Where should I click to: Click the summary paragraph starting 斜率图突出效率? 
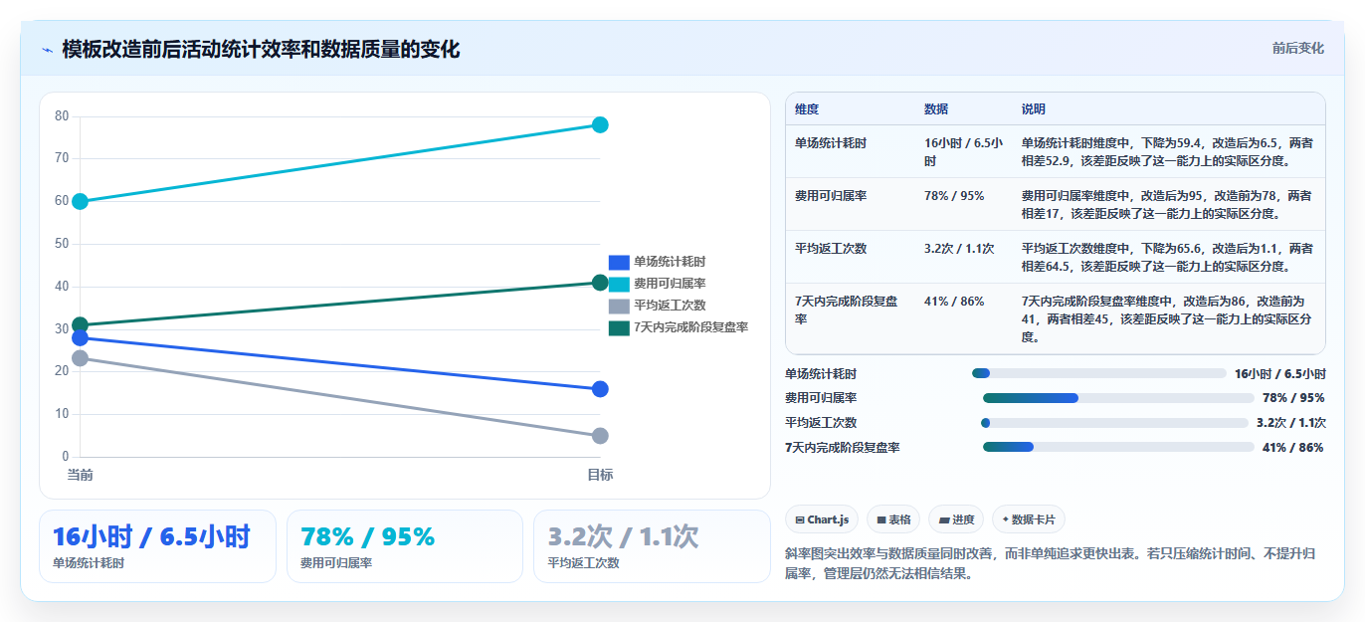pos(1051,563)
